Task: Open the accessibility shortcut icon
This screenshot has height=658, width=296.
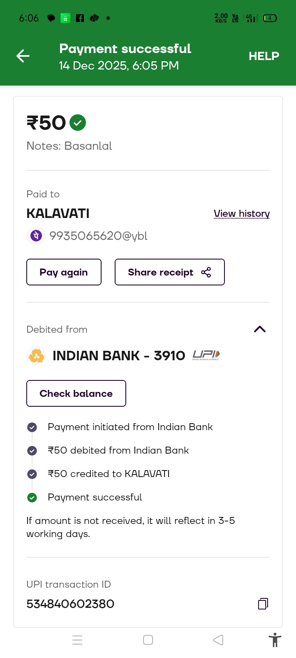Action: 275,640
